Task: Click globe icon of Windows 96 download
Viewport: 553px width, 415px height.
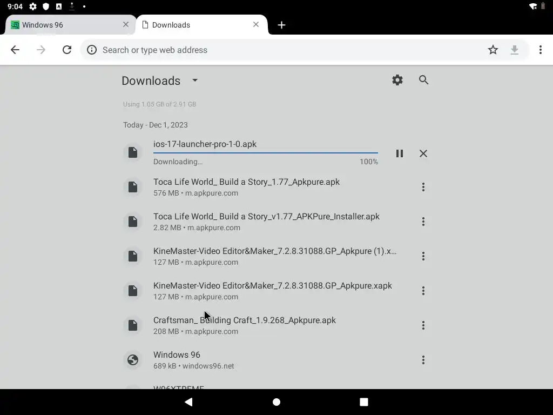Action: pos(133,360)
